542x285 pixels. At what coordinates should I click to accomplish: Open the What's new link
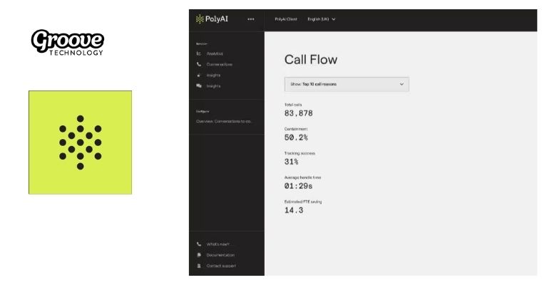[x=220, y=244]
